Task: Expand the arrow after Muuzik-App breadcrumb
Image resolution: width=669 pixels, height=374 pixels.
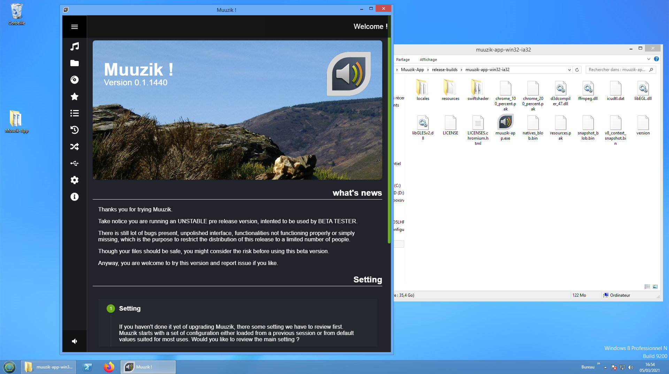Action: [428, 70]
